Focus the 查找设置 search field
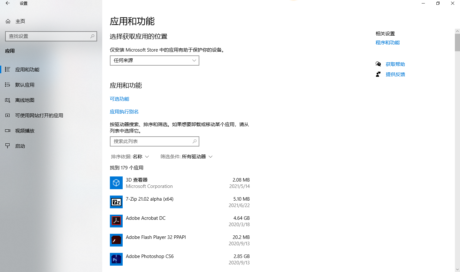 (x=51, y=36)
